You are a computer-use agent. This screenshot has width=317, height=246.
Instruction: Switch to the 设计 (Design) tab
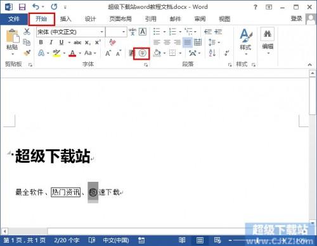(x=90, y=19)
